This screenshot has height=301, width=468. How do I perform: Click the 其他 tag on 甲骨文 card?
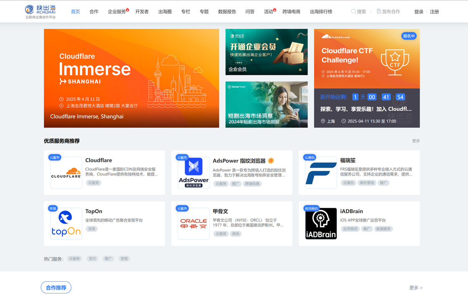(x=236, y=234)
